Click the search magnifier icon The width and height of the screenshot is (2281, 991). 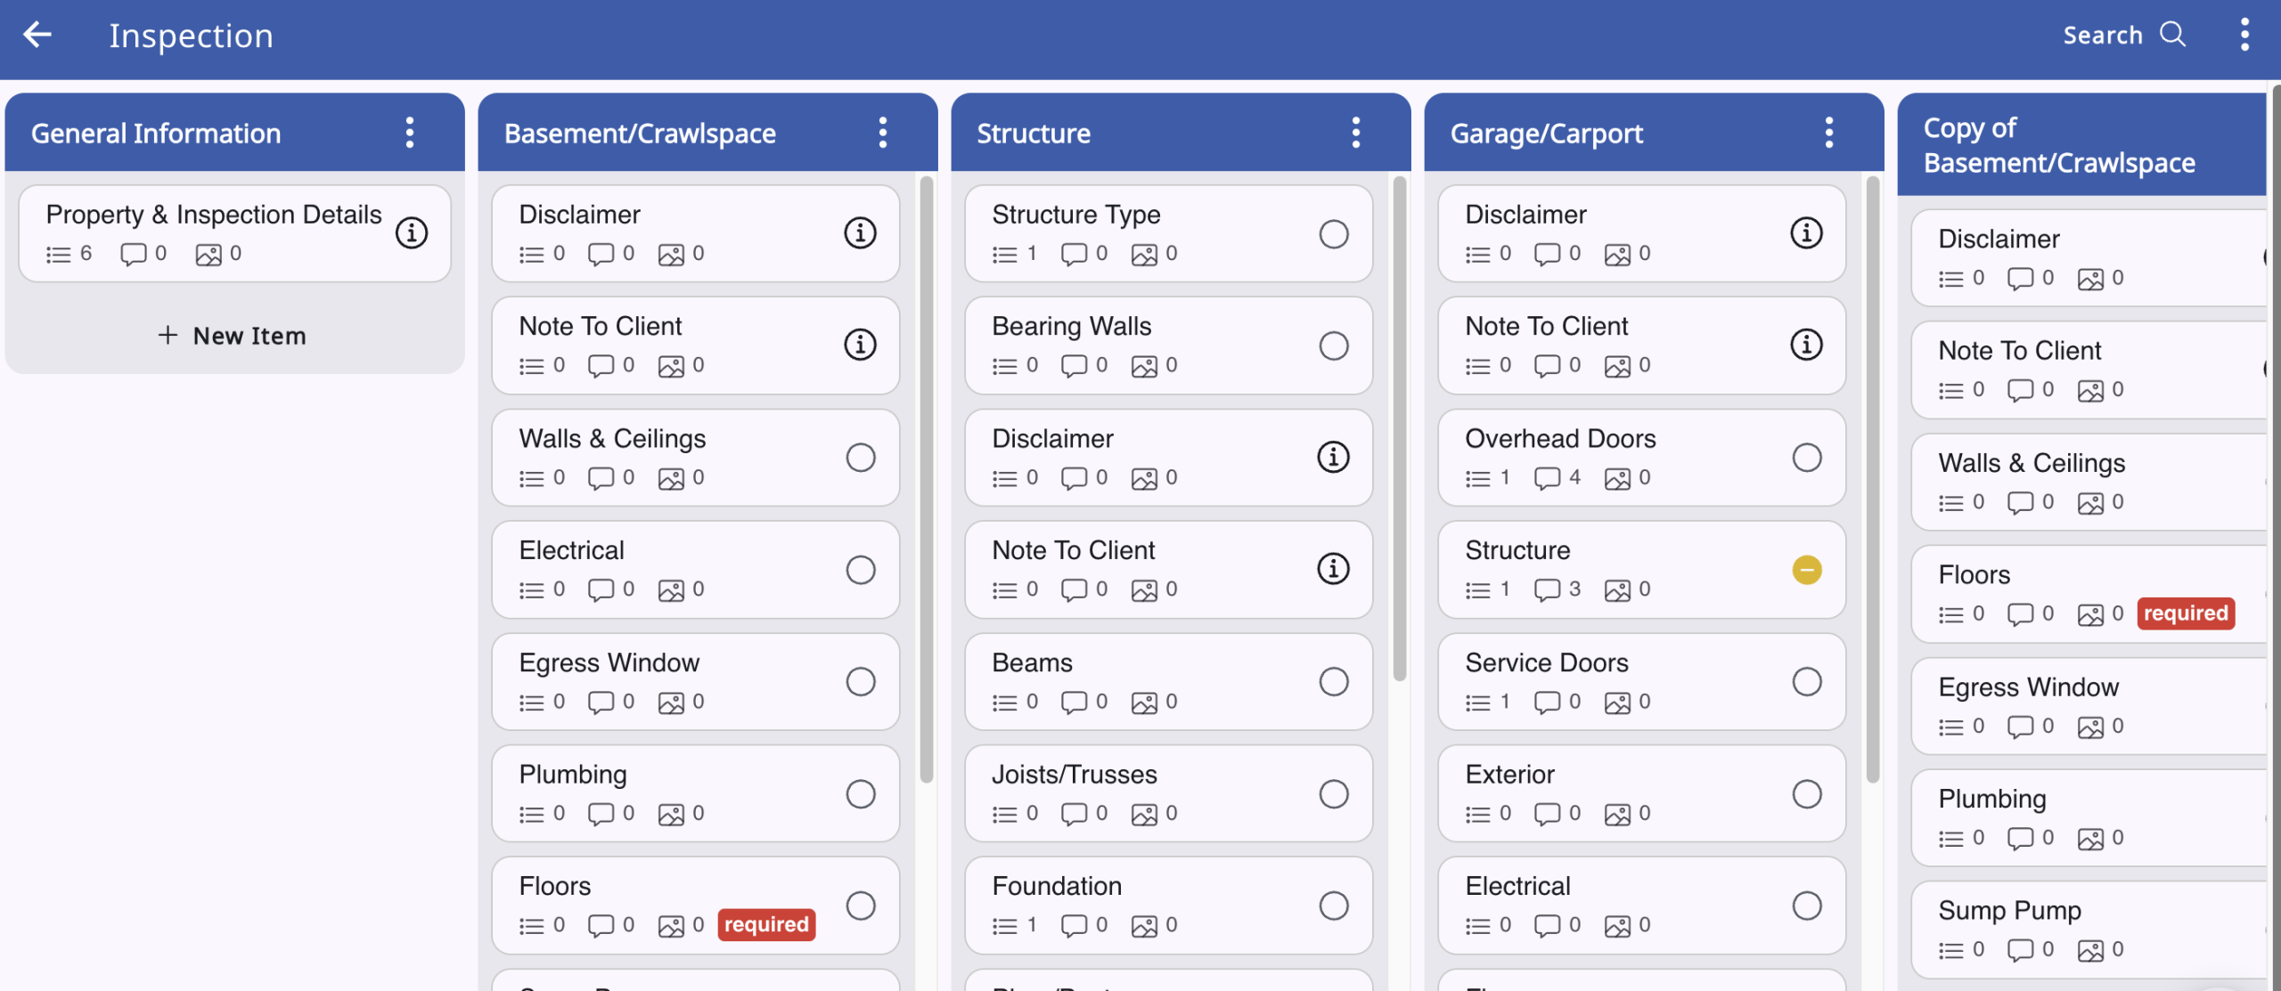coord(2173,35)
